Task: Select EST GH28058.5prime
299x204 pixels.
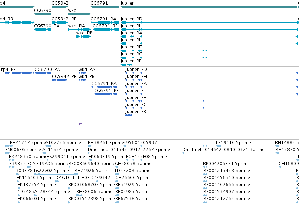Action: click(x=133, y=164)
